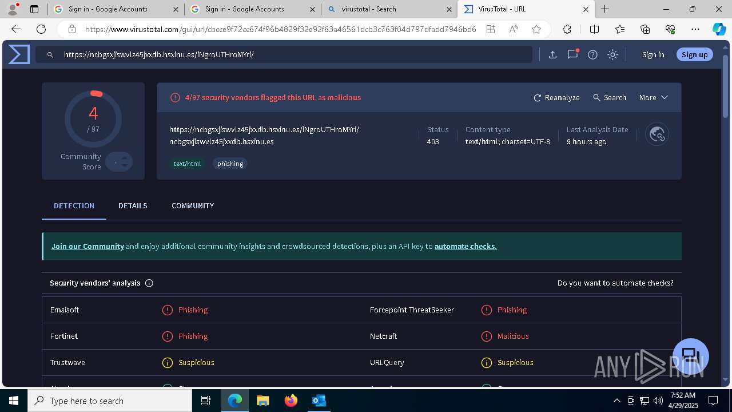Screen dimensions: 732x412
Task: Click the taskbar 'Type here to search' box
Action: tap(110, 401)
